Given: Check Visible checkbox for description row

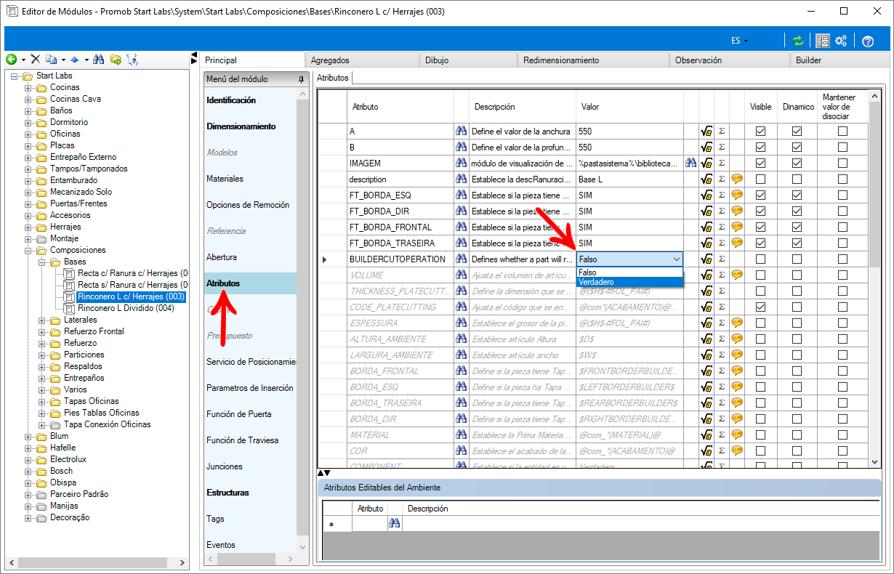Looking at the screenshot, I should [761, 179].
